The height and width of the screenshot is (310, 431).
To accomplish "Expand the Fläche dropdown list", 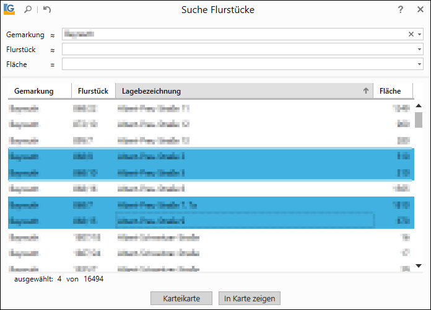I will tap(419, 64).
